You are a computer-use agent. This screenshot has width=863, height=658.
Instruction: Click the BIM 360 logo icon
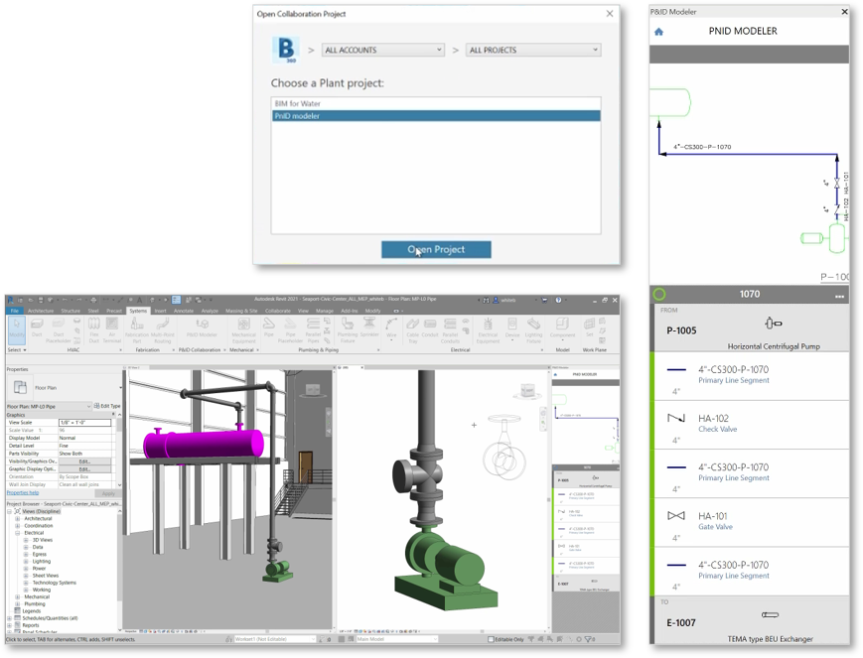point(286,50)
